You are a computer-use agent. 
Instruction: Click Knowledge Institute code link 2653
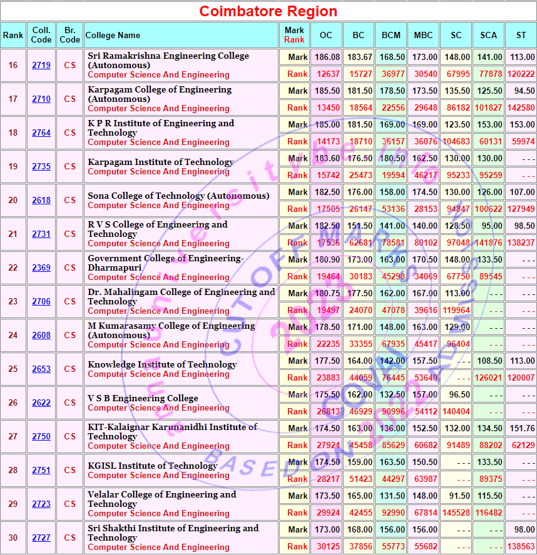point(41,369)
